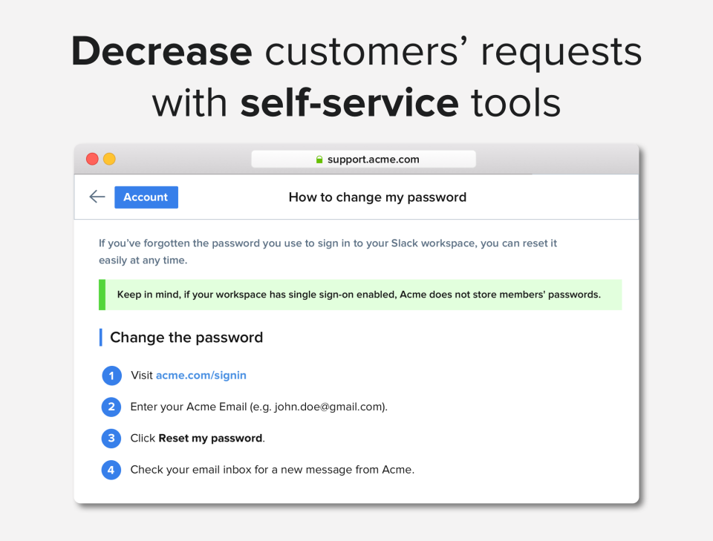Open the acme.com/signin link
The height and width of the screenshot is (541, 713).
tap(201, 376)
